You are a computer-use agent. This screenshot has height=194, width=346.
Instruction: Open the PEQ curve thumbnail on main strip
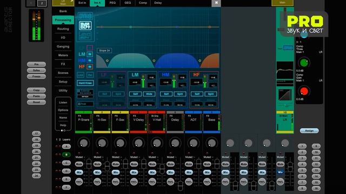pyautogui.click(x=285, y=71)
